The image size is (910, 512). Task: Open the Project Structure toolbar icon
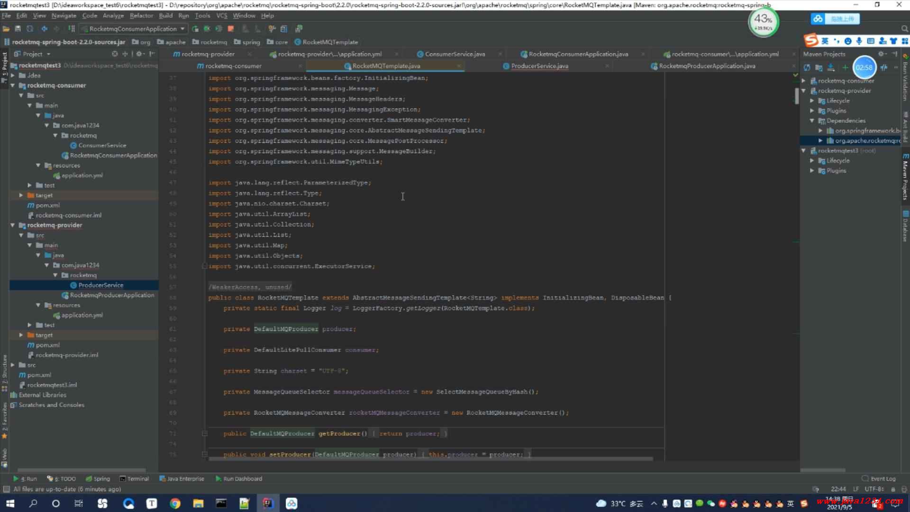[284, 29]
